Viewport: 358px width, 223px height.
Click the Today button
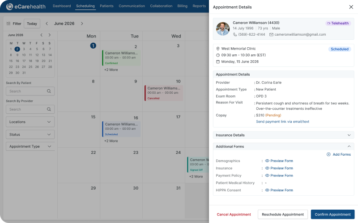tap(32, 24)
